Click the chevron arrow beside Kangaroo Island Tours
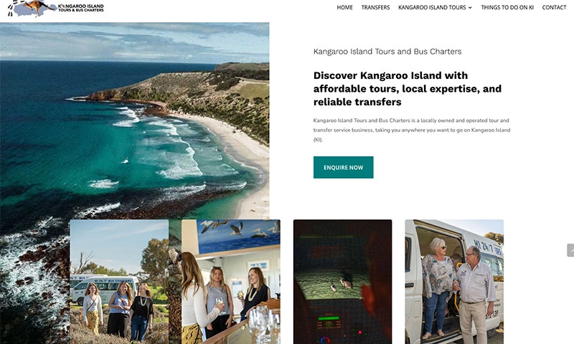The width and height of the screenshot is (574, 344). pyautogui.click(x=470, y=8)
